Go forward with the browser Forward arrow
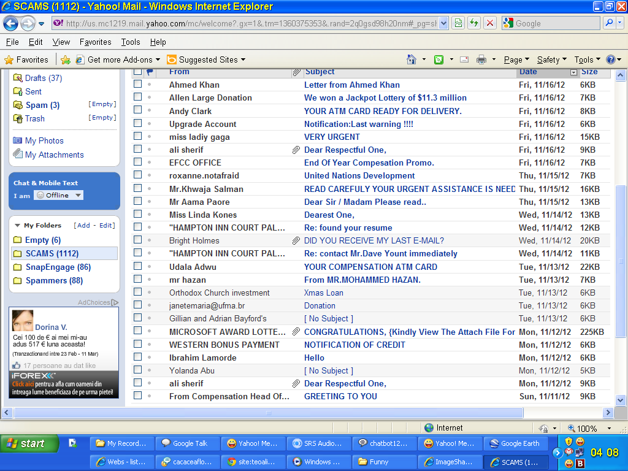Image resolution: width=628 pixels, height=471 pixels. 28,24
